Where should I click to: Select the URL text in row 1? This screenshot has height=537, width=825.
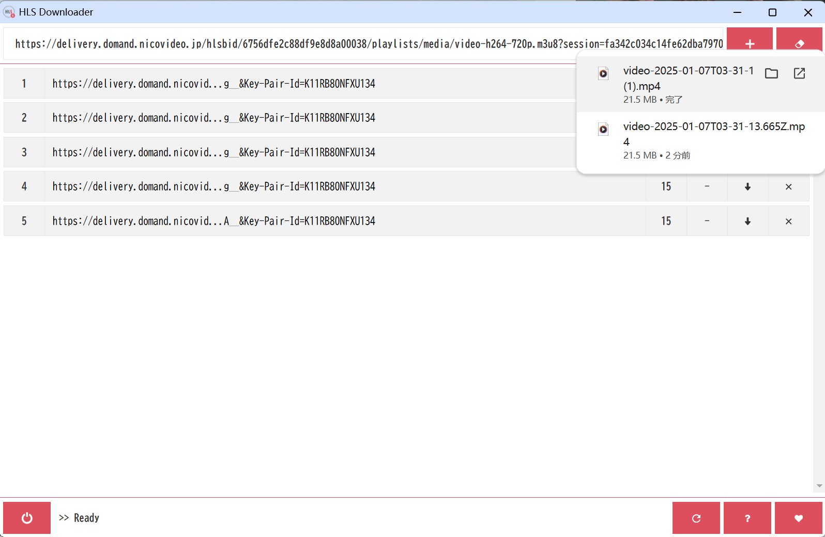click(x=214, y=84)
